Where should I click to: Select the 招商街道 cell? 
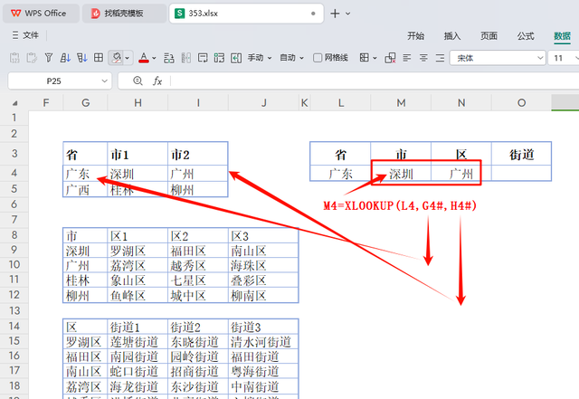(x=198, y=371)
